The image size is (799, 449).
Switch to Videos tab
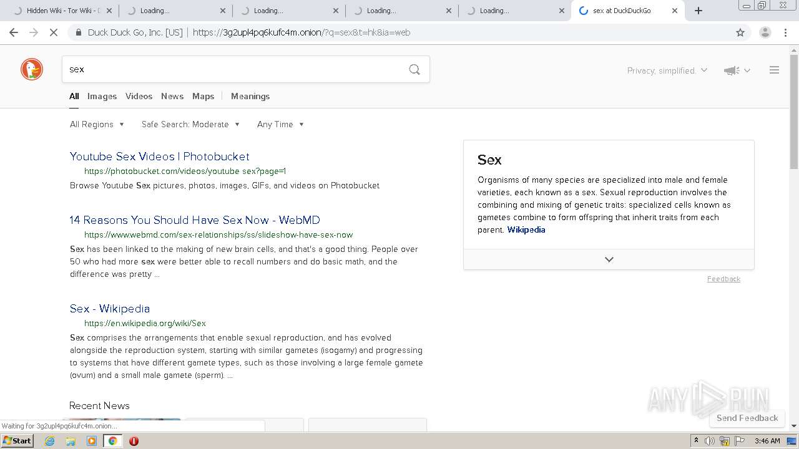139,96
